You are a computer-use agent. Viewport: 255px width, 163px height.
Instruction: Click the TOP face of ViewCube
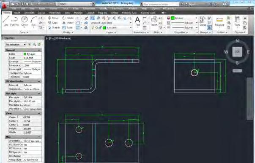pyautogui.click(x=237, y=52)
